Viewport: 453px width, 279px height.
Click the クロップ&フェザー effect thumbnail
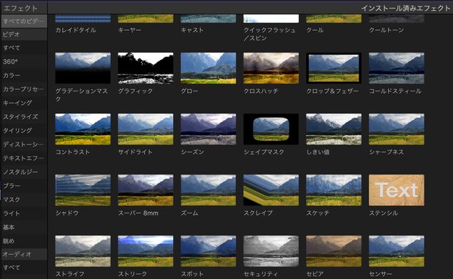(334, 68)
